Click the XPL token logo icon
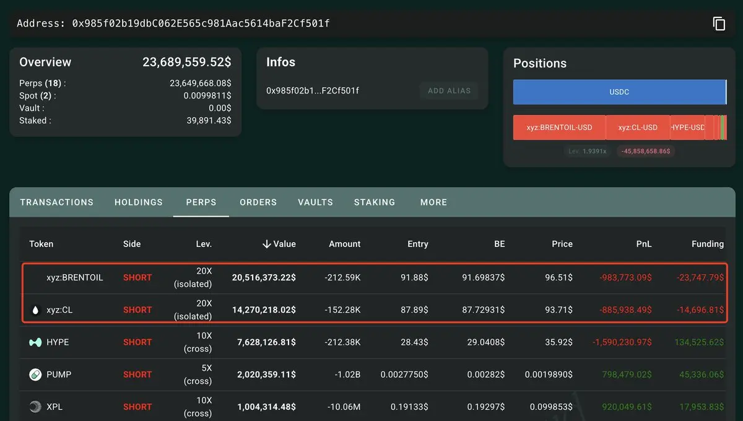 (x=35, y=407)
